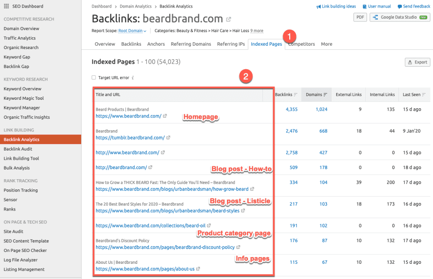Click info icon next to Target URL error
Screen dimensions: 433x279
pos(133,78)
